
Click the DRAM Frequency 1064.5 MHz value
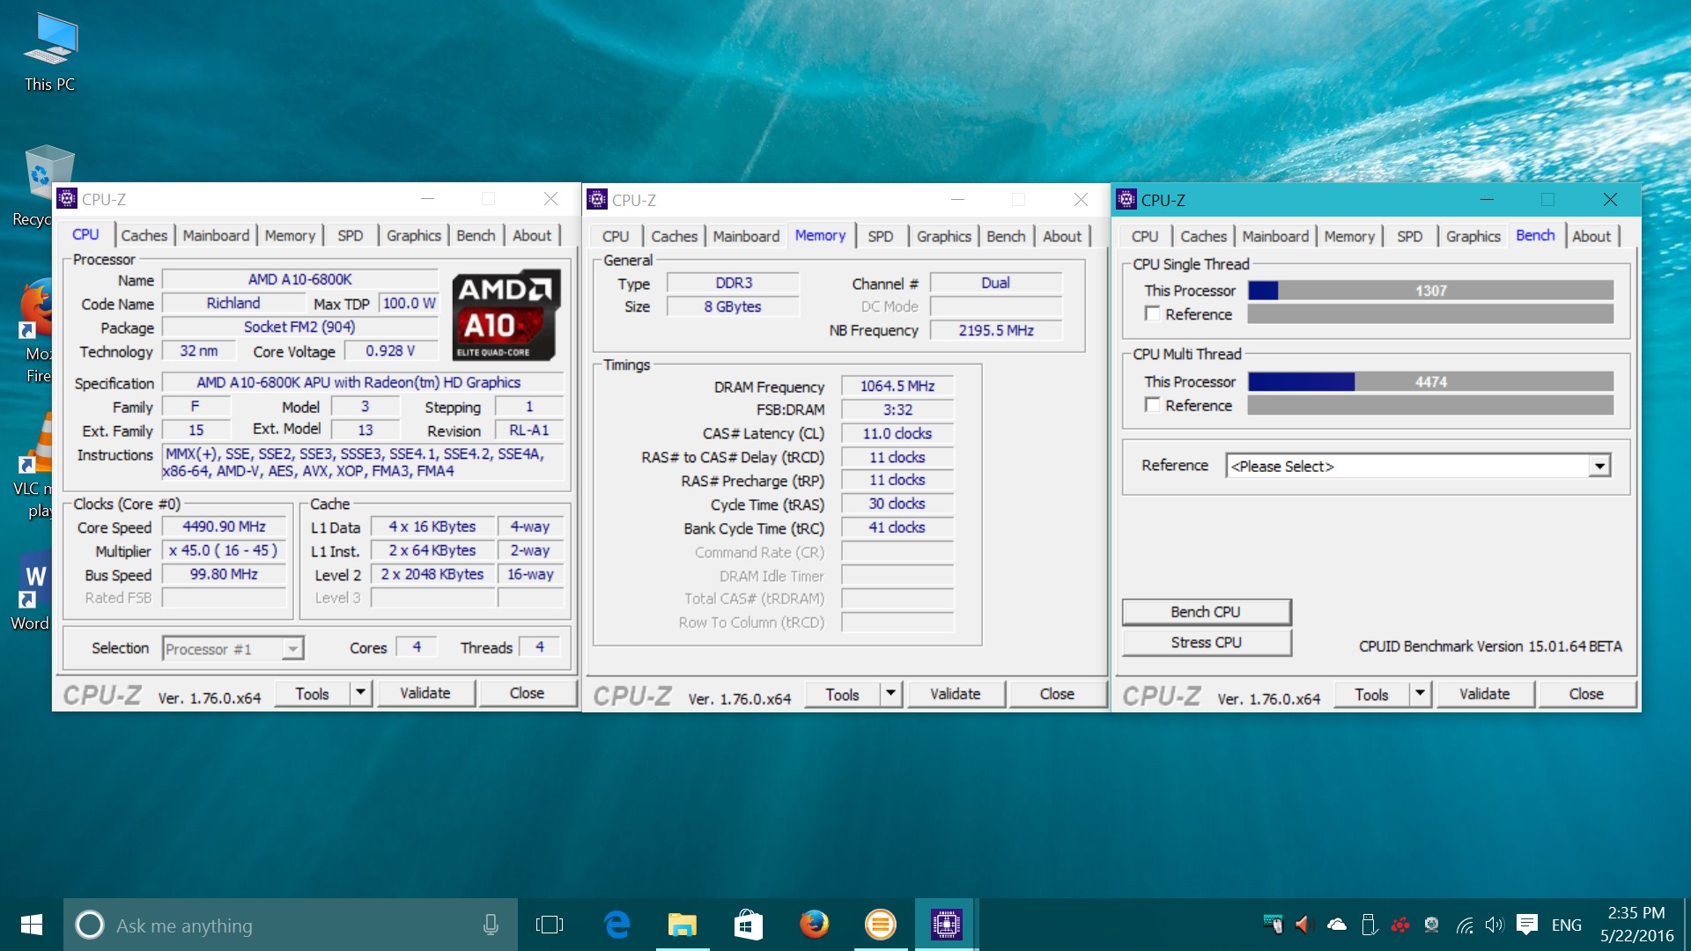[x=897, y=386]
